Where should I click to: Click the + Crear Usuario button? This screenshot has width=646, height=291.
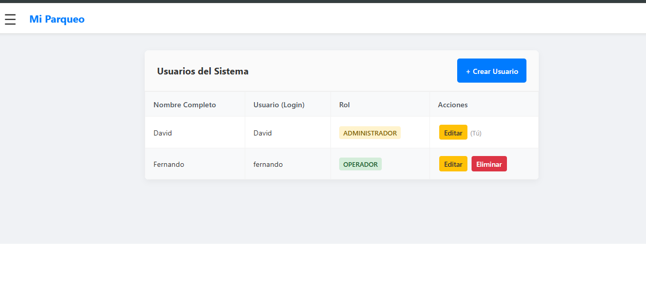pyautogui.click(x=492, y=71)
